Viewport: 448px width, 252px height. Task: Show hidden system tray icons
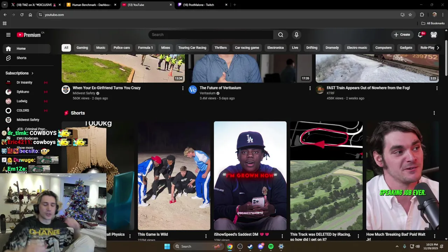coord(397,246)
